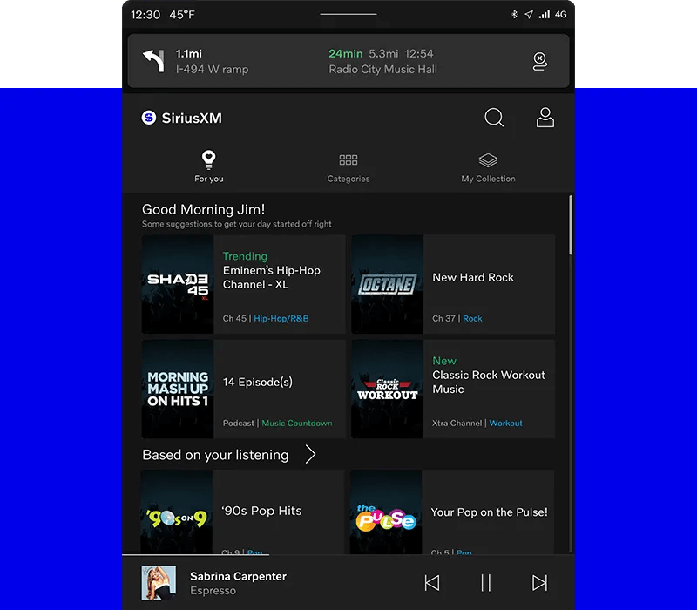Open the search magnifier icon
The width and height of the screenshot is (697, 610).
tap(494, 118)
